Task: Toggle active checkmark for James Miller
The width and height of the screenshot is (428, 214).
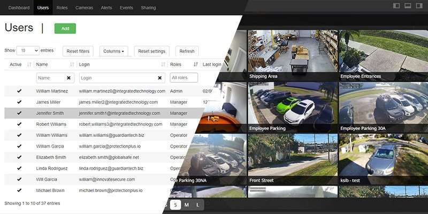Action: click(x=19, y=102)
